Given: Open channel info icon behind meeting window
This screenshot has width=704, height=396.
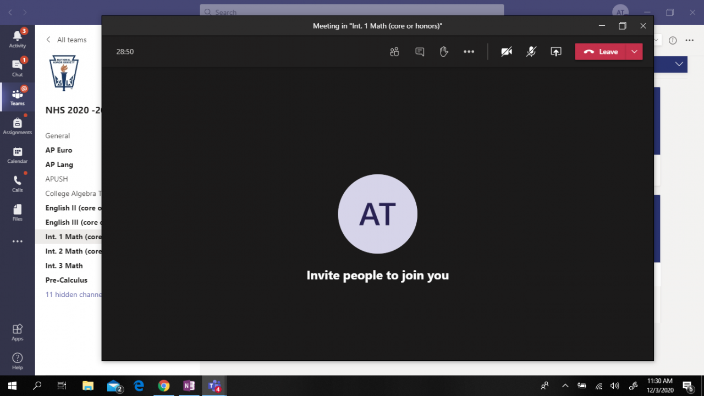Looking at the screenshot, I should click(x=672, y=40).
